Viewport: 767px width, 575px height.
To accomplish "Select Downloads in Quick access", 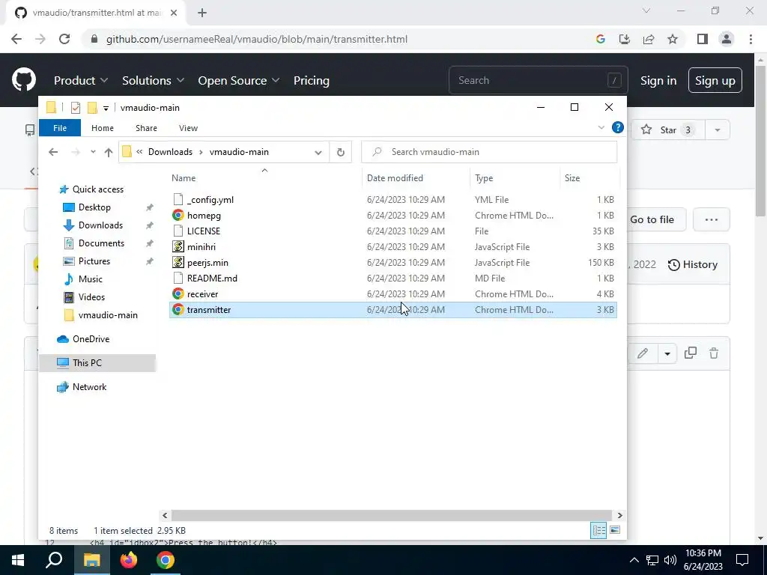I will point(100,225).
